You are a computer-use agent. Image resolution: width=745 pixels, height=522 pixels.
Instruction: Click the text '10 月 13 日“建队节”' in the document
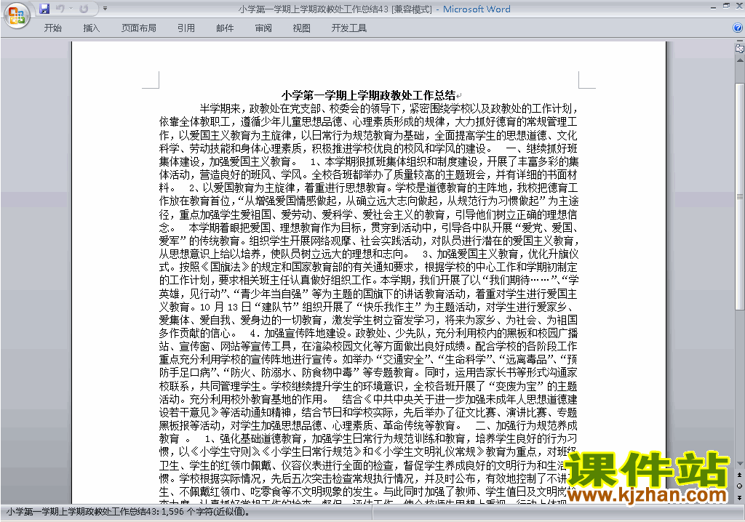point(250,308)
